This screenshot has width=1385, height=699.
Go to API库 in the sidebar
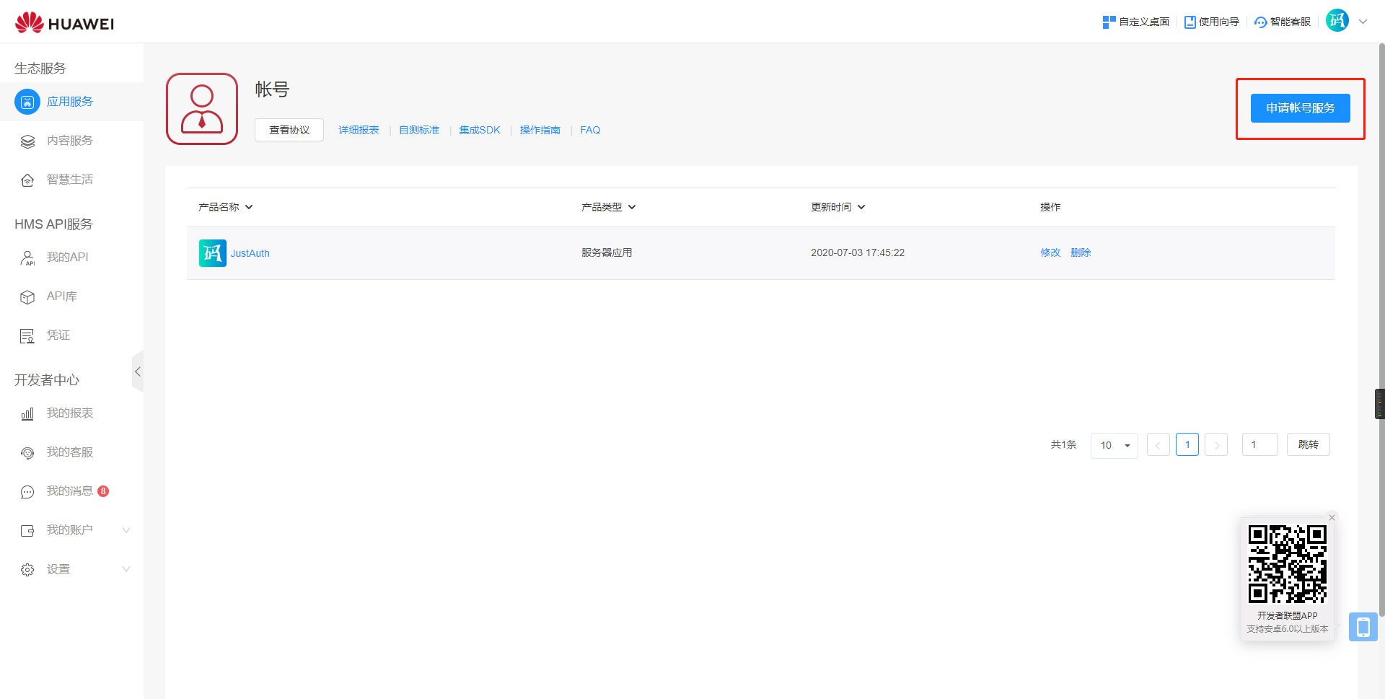point(61,296)
